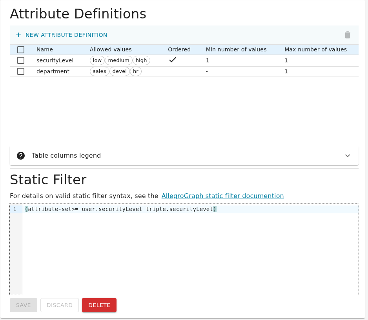This screenshot has height=320, width=368.
Task: Open the Table columns legend panel title
Action: [x=66, y=156]
